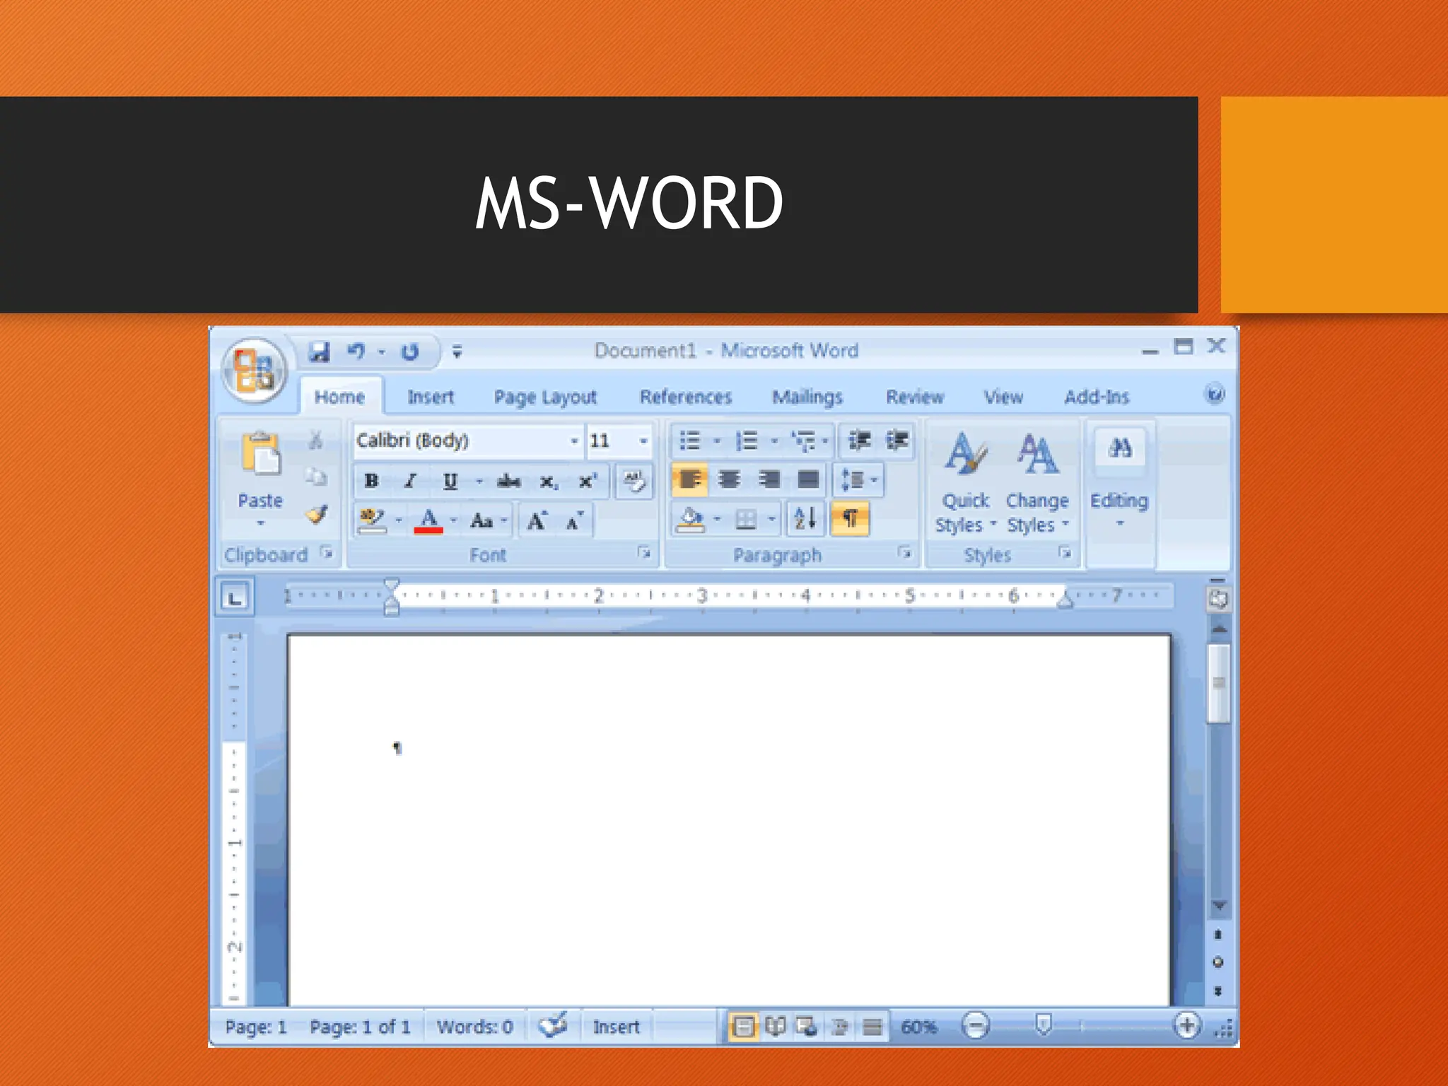Image resolution: width=1448 pixels, height=1086 pixels.
Task: Open the Paragraph dialog launcher
Action: pos(904,552)
